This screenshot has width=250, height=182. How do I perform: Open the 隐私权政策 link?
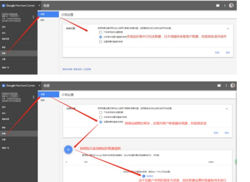click(67, 69)
